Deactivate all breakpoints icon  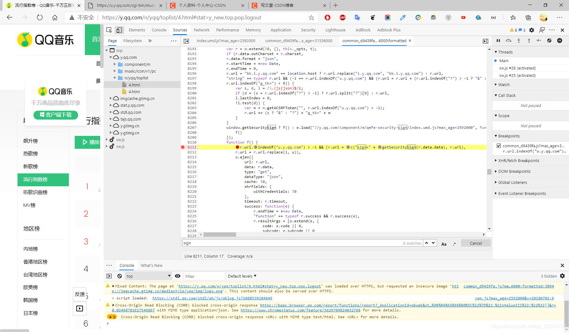(549, 41)
